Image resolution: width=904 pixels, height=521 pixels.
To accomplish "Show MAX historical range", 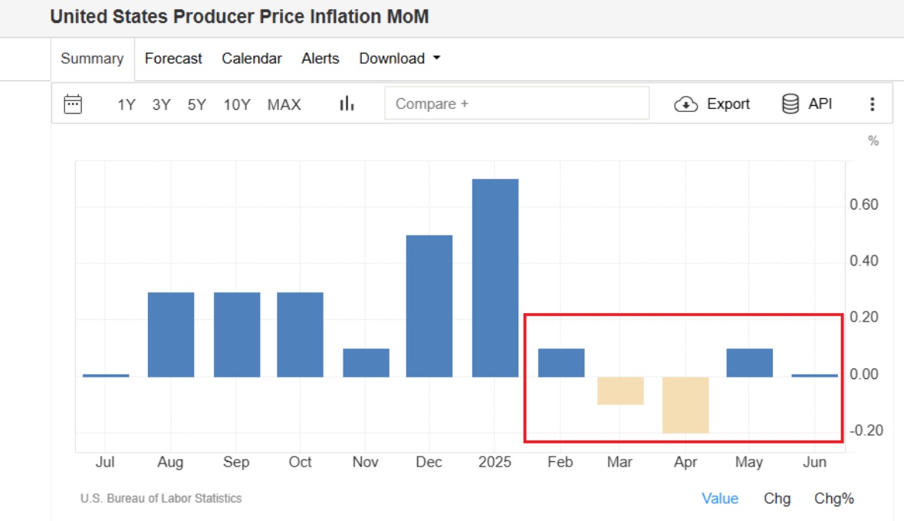I will [x=284, y=104].
